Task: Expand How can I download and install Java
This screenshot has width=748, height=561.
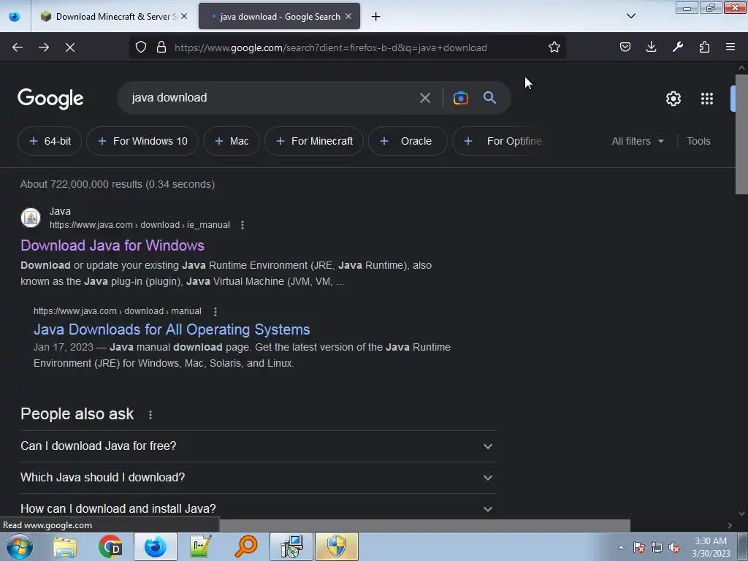Action: coord(258,508)
